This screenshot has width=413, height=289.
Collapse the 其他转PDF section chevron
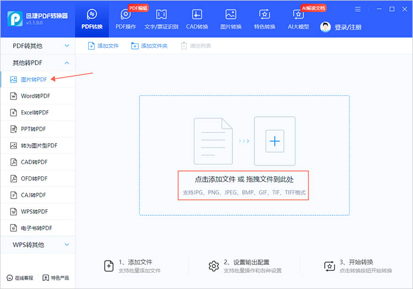pyautogui.click(x=67, y=63)
